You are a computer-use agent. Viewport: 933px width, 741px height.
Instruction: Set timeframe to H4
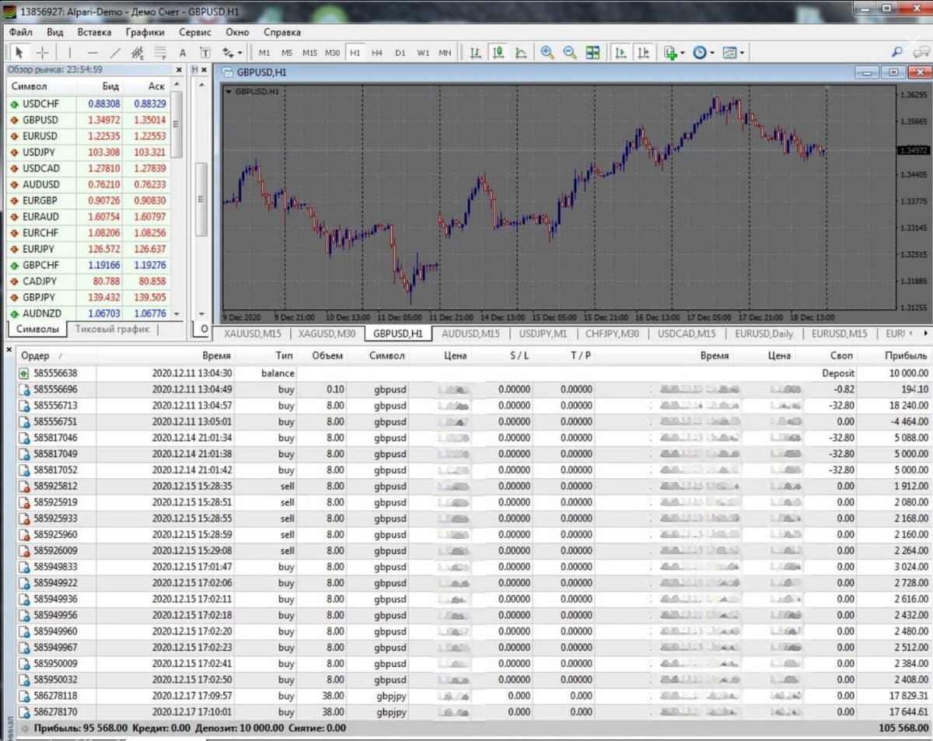[x=377, y=53]
